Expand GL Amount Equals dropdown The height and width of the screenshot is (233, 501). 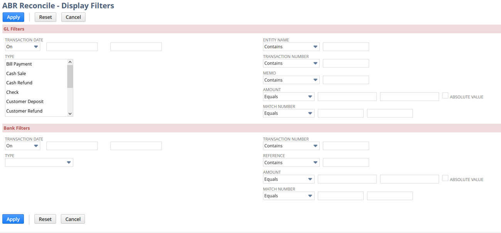pos(288,97)
